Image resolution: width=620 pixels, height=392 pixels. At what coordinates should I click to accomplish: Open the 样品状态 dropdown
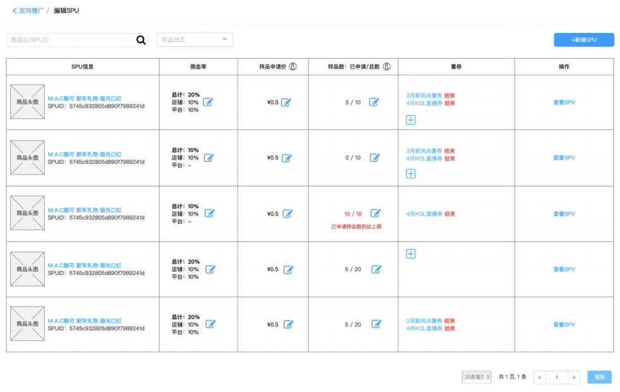195,40
